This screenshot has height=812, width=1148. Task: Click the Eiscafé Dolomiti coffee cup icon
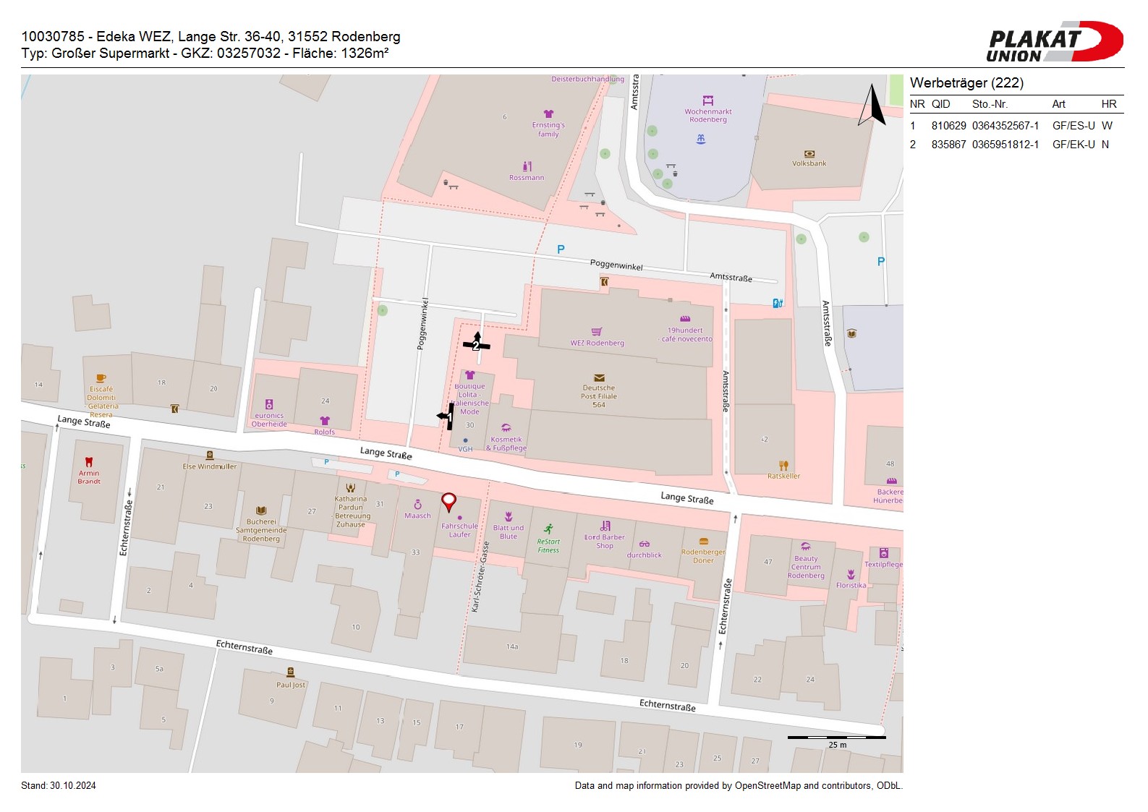click(x=101, y=378)
